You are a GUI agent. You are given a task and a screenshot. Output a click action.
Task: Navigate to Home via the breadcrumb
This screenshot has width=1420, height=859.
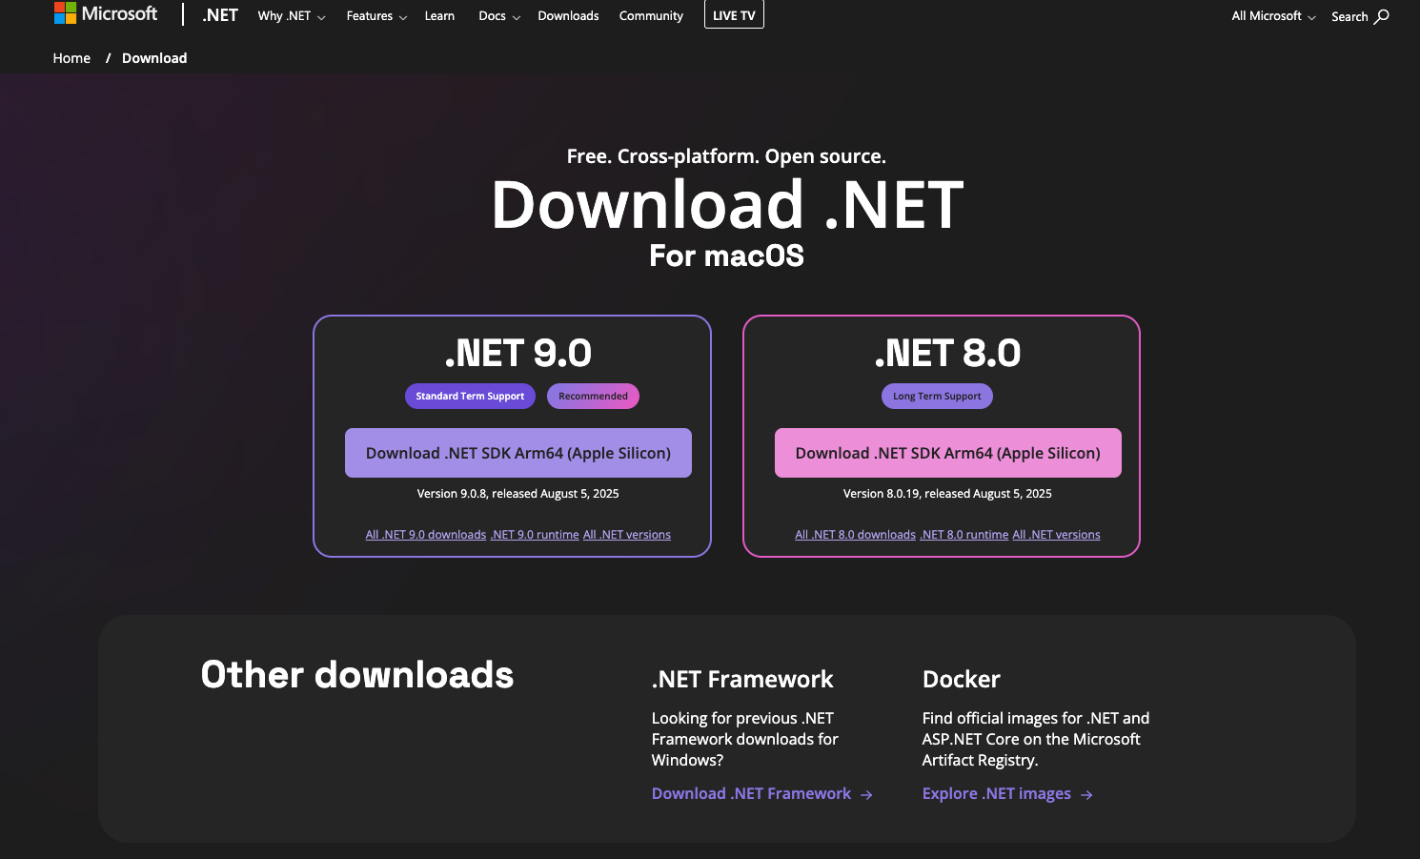(71, 57)
